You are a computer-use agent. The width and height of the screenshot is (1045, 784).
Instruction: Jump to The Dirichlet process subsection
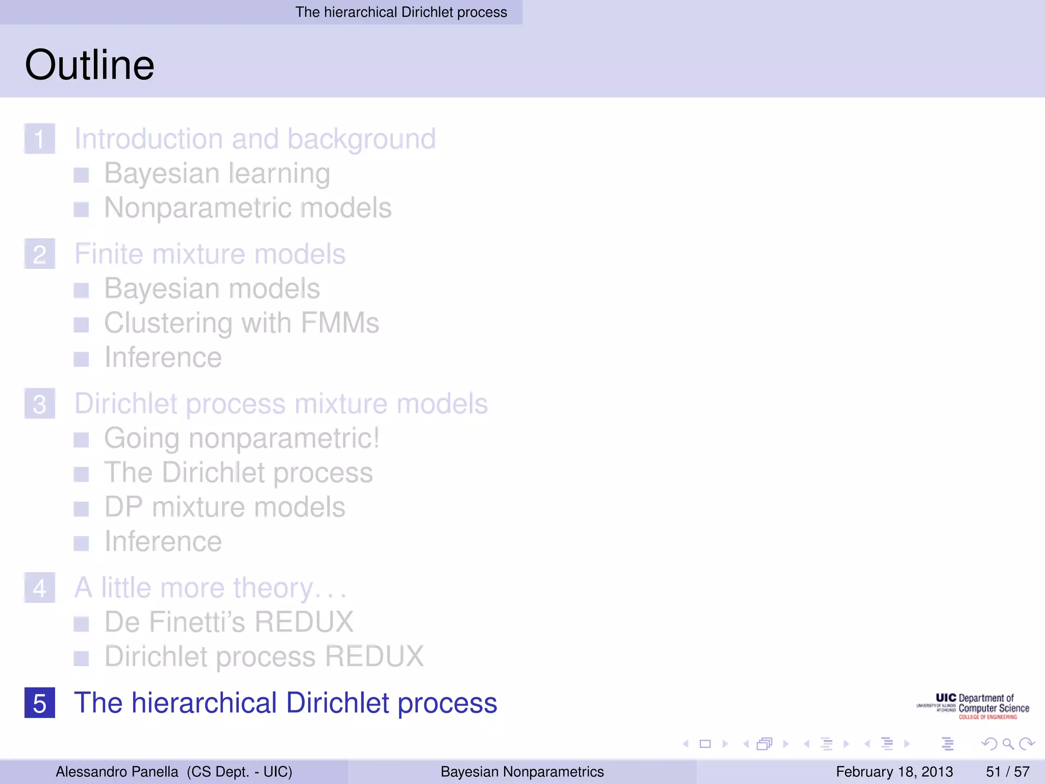(x=239, y=472)
